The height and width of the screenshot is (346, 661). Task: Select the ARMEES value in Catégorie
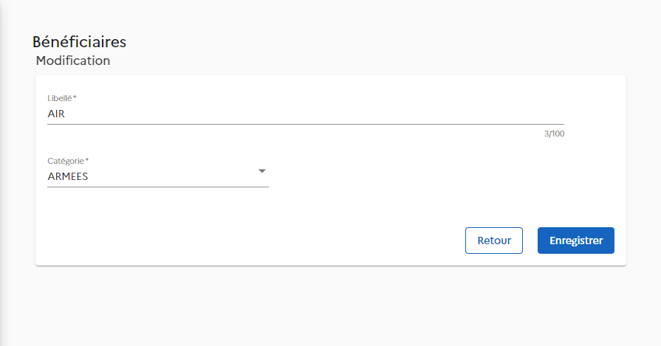[68, 176]
